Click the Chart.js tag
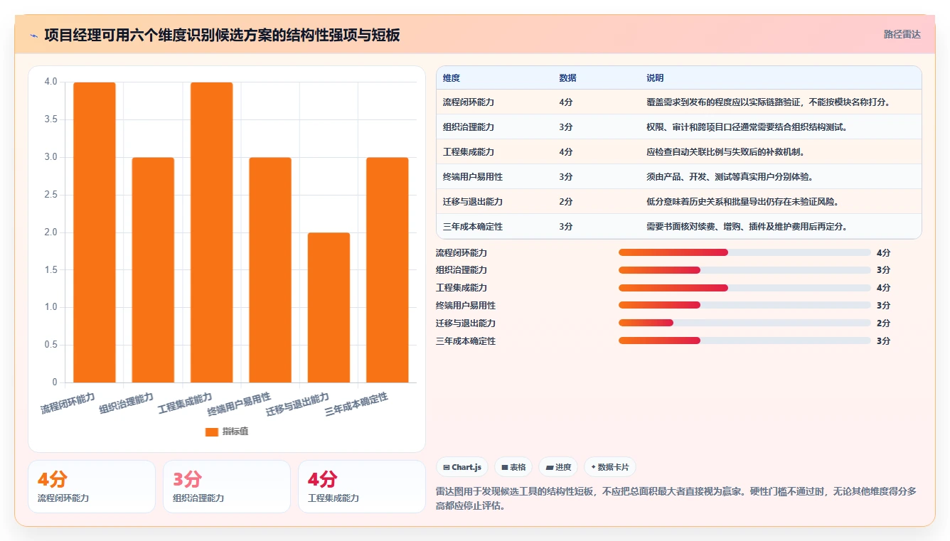The image size is (950, 541). coord(461,467)
